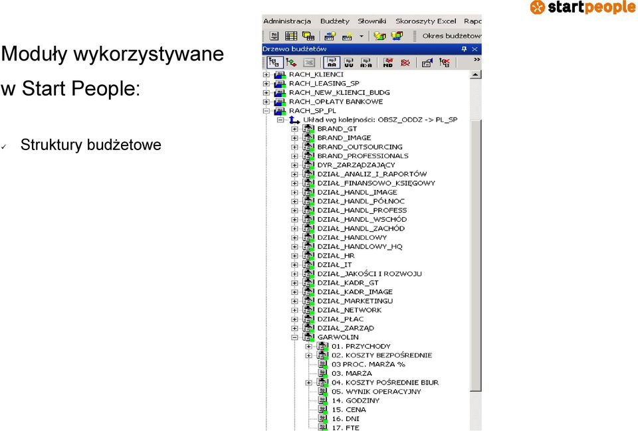Click the yellow windows with table icon
The width and height of the screenshot is (638, 431).
(308, 36)
